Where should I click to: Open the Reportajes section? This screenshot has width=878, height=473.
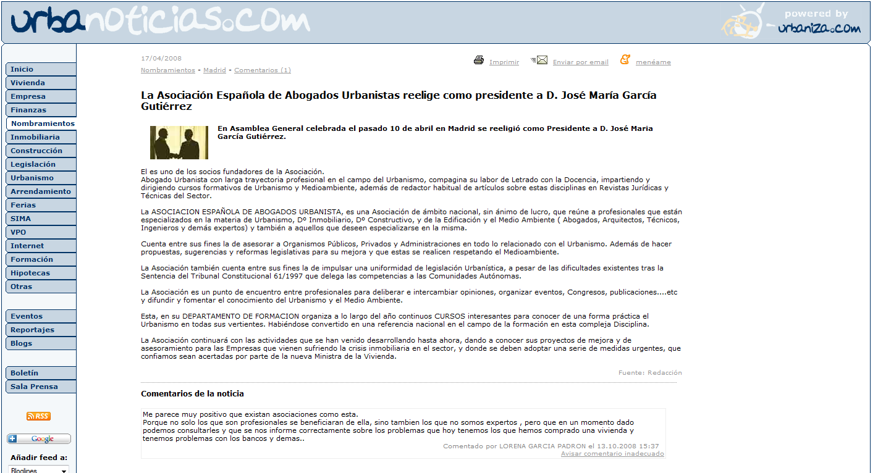point(32,330)
